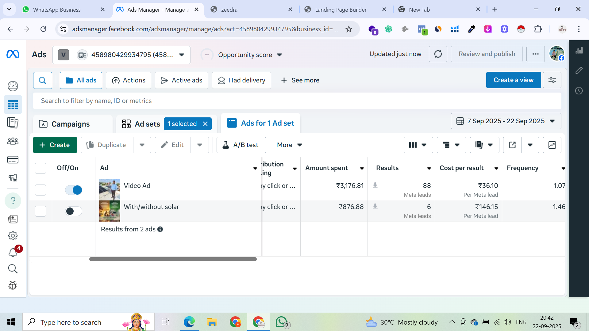Image resolution: width=589 pixels, height=331 pixels.
Task: Open the charts trends icon on the far right
Action: coord(579,51)
